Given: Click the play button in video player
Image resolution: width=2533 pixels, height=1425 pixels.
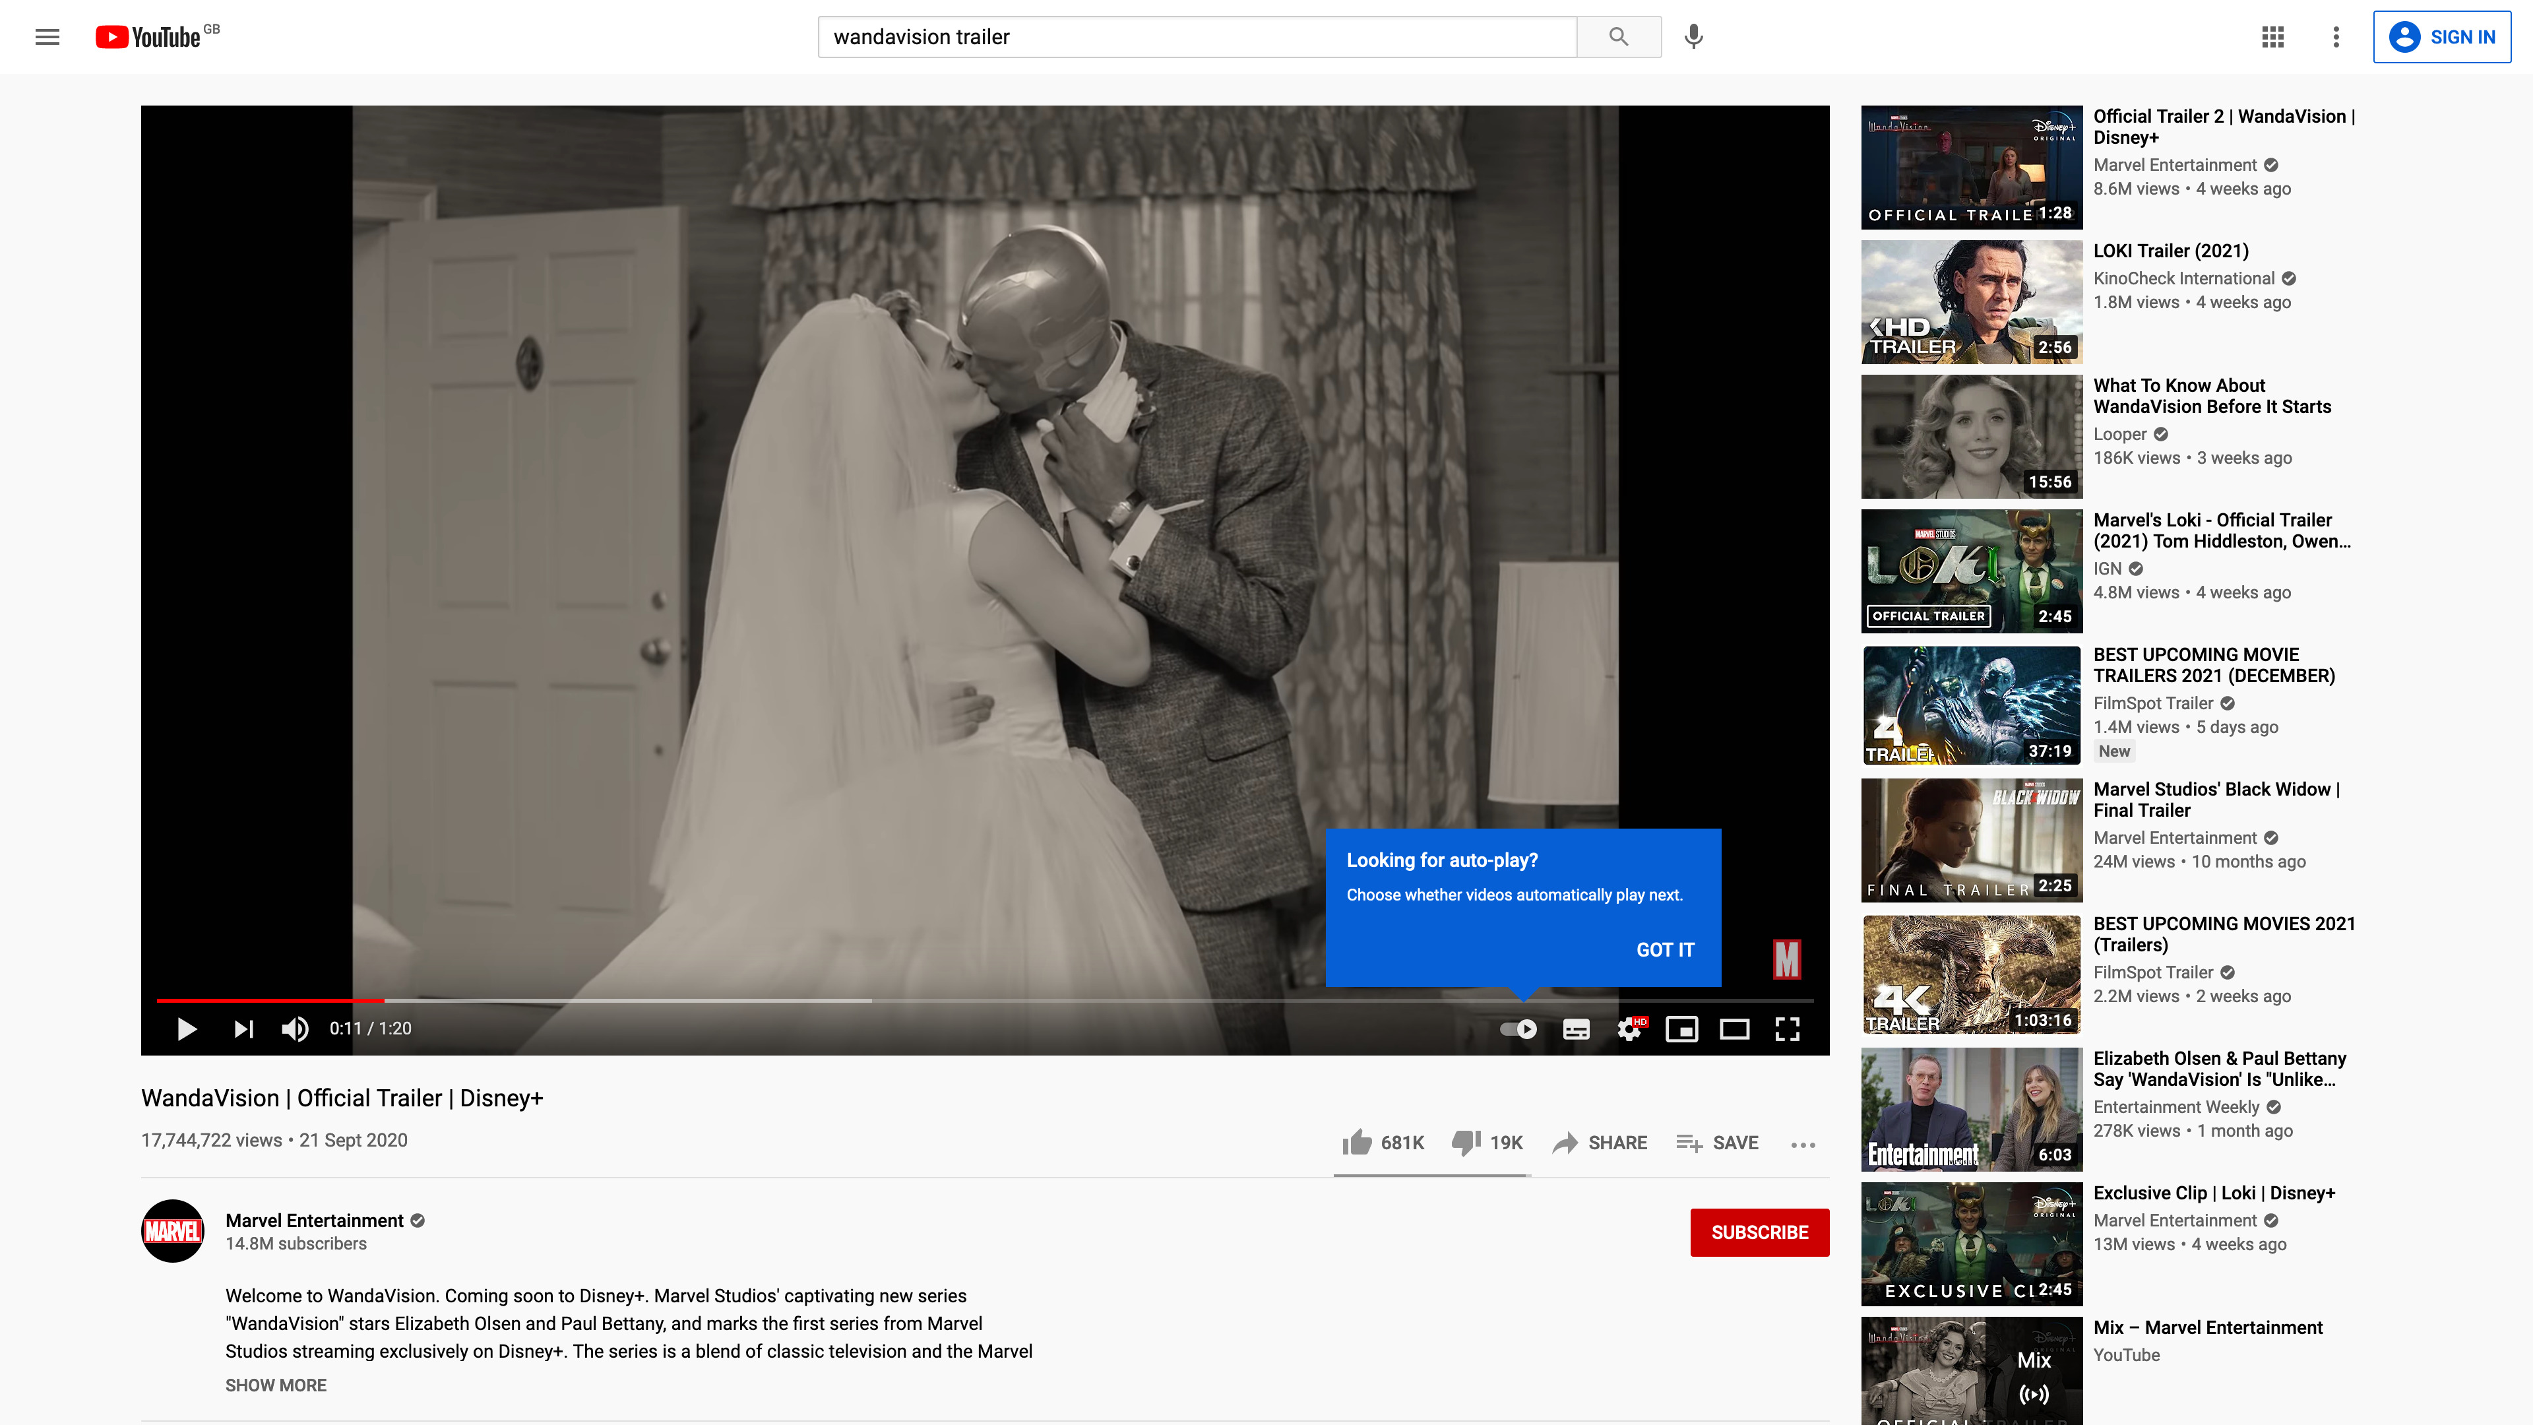Looking at the screenshot, I should click(187, 1029).
